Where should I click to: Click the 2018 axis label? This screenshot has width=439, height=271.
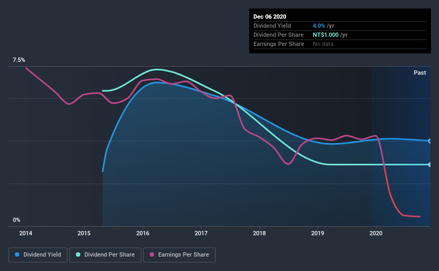259,233
